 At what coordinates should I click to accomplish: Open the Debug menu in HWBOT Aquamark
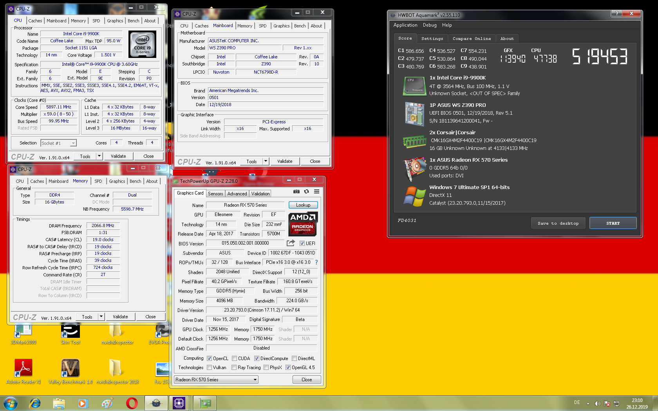[x=430, y=25]
